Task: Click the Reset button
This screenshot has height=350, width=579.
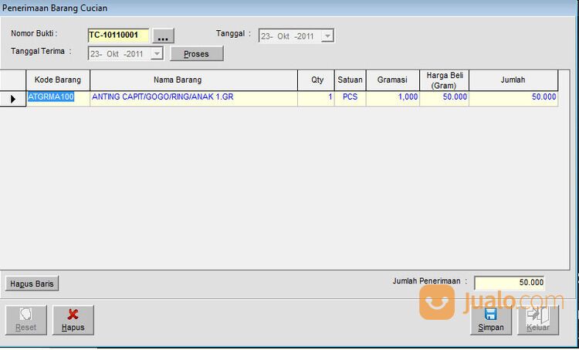Action: pyautogui.click(x=25, y=320)
